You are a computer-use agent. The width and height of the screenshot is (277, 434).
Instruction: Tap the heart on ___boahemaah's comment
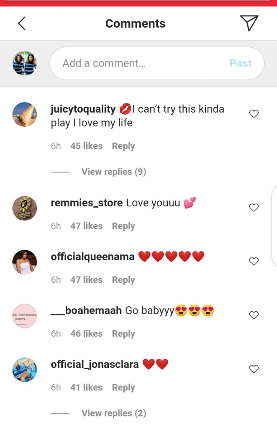(254, 315)
